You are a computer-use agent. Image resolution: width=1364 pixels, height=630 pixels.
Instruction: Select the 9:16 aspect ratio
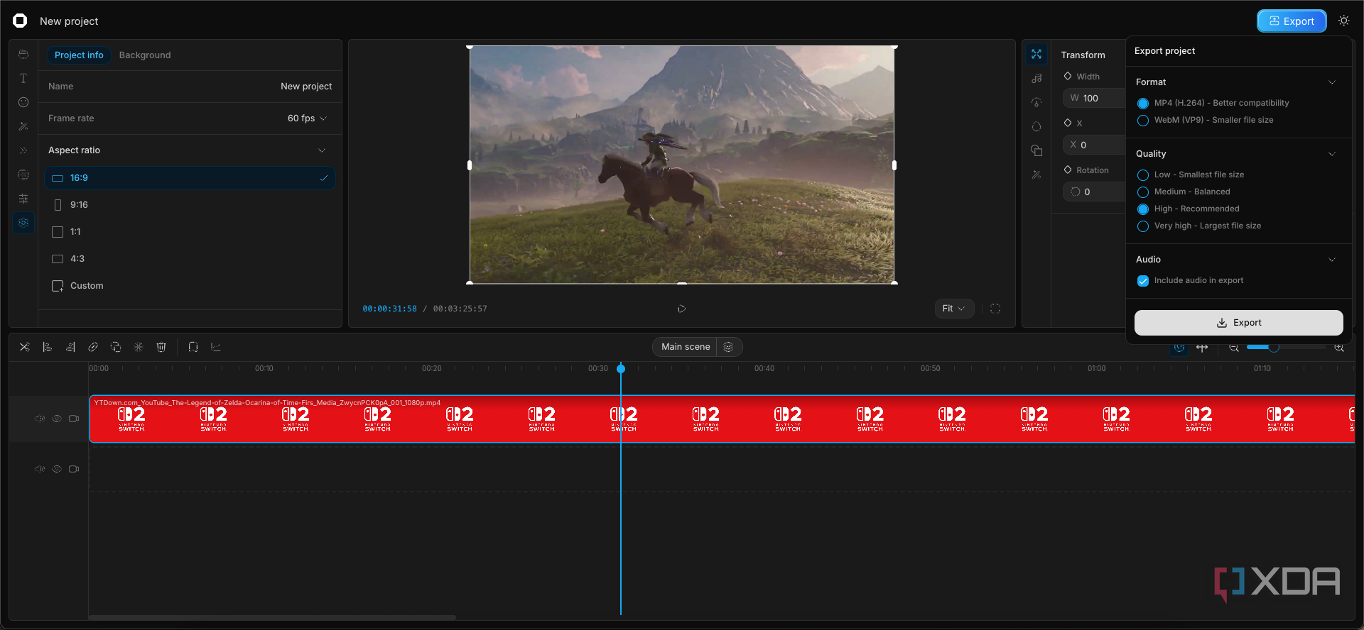tap(190, 205)
